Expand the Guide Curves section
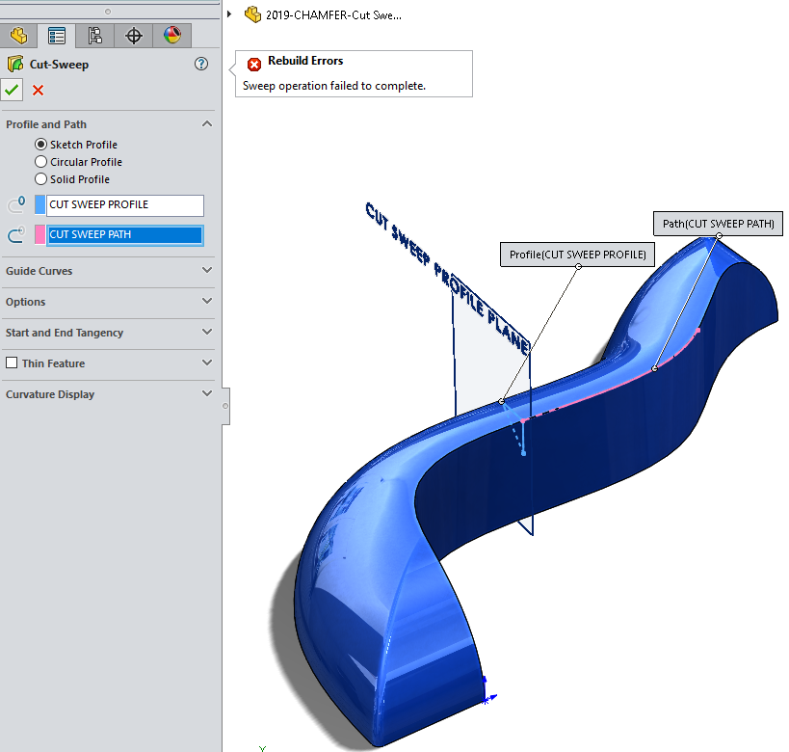Screen dimensions: 789x752 click(x=207, y=271)
